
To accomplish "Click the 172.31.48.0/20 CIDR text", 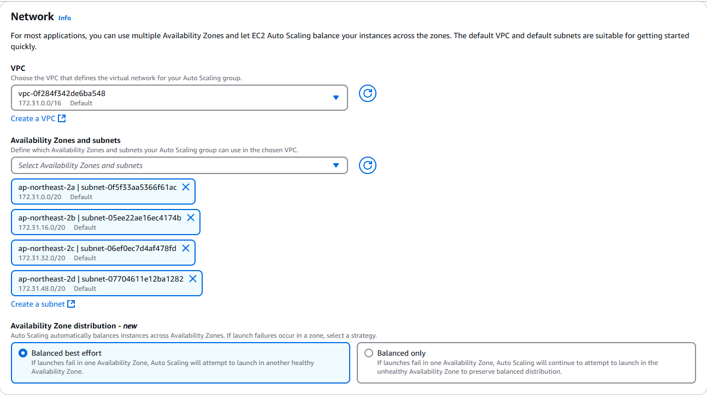I will [42, 289].
